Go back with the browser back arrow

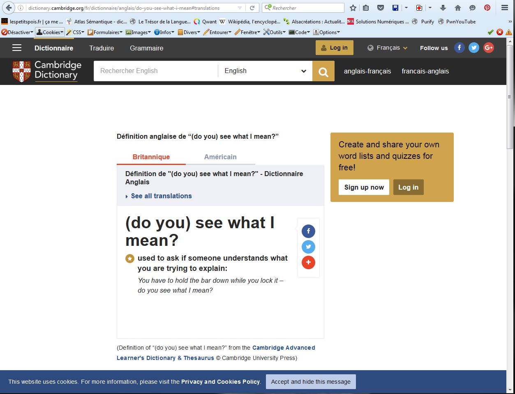pos(9,8)
